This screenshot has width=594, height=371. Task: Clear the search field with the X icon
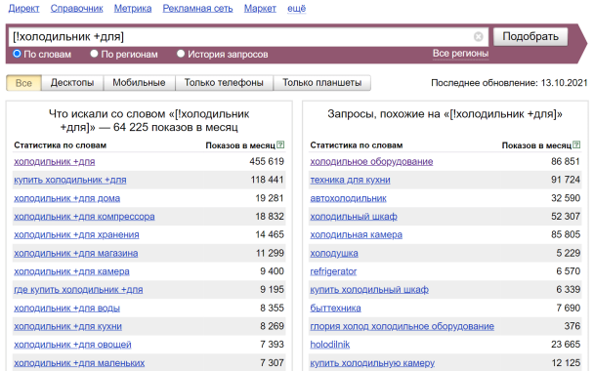478,37
